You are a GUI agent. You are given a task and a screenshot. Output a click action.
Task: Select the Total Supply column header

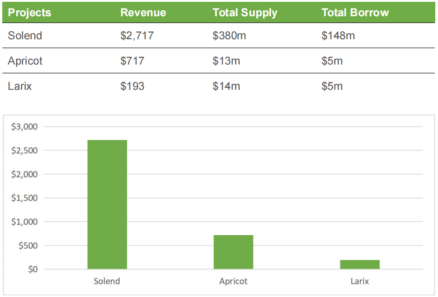coord(245,13)
